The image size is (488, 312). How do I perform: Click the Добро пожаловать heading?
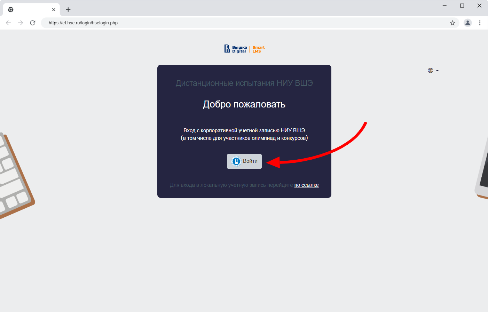244,104
